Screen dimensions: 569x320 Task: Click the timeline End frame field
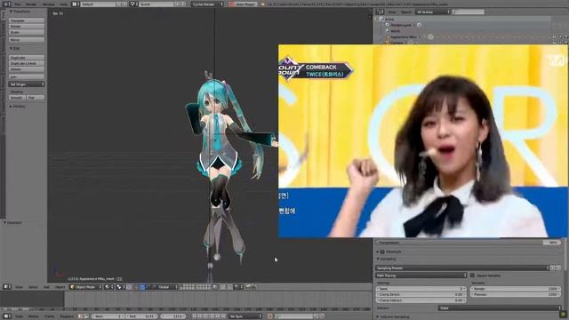click(x=142, y=316)
